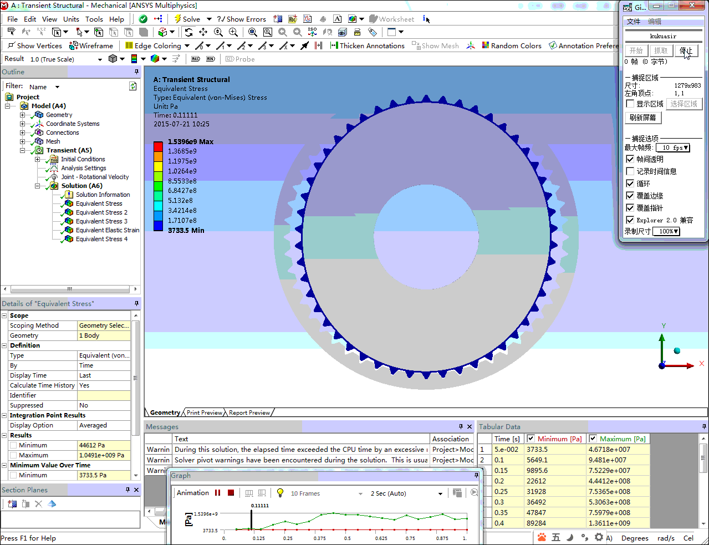Click the geometry display cube icon

(113, 59)
